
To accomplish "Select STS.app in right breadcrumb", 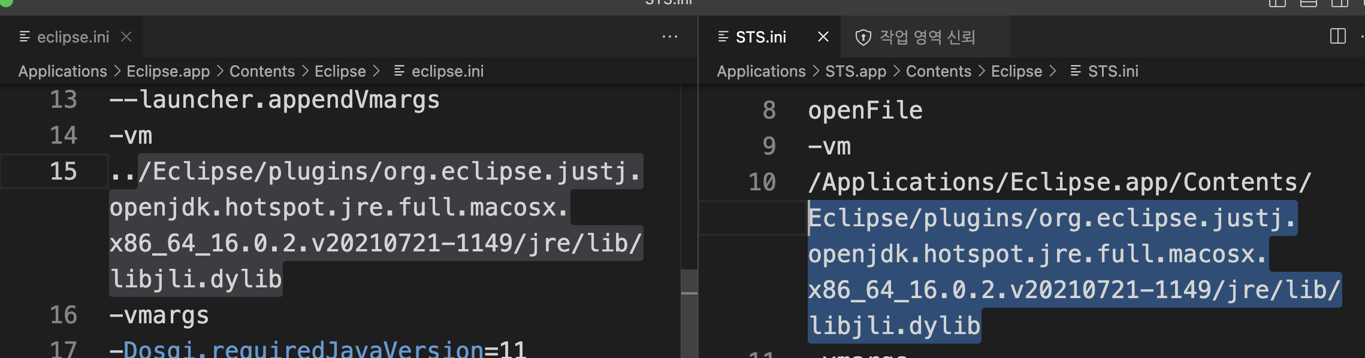I will point(856,71).
